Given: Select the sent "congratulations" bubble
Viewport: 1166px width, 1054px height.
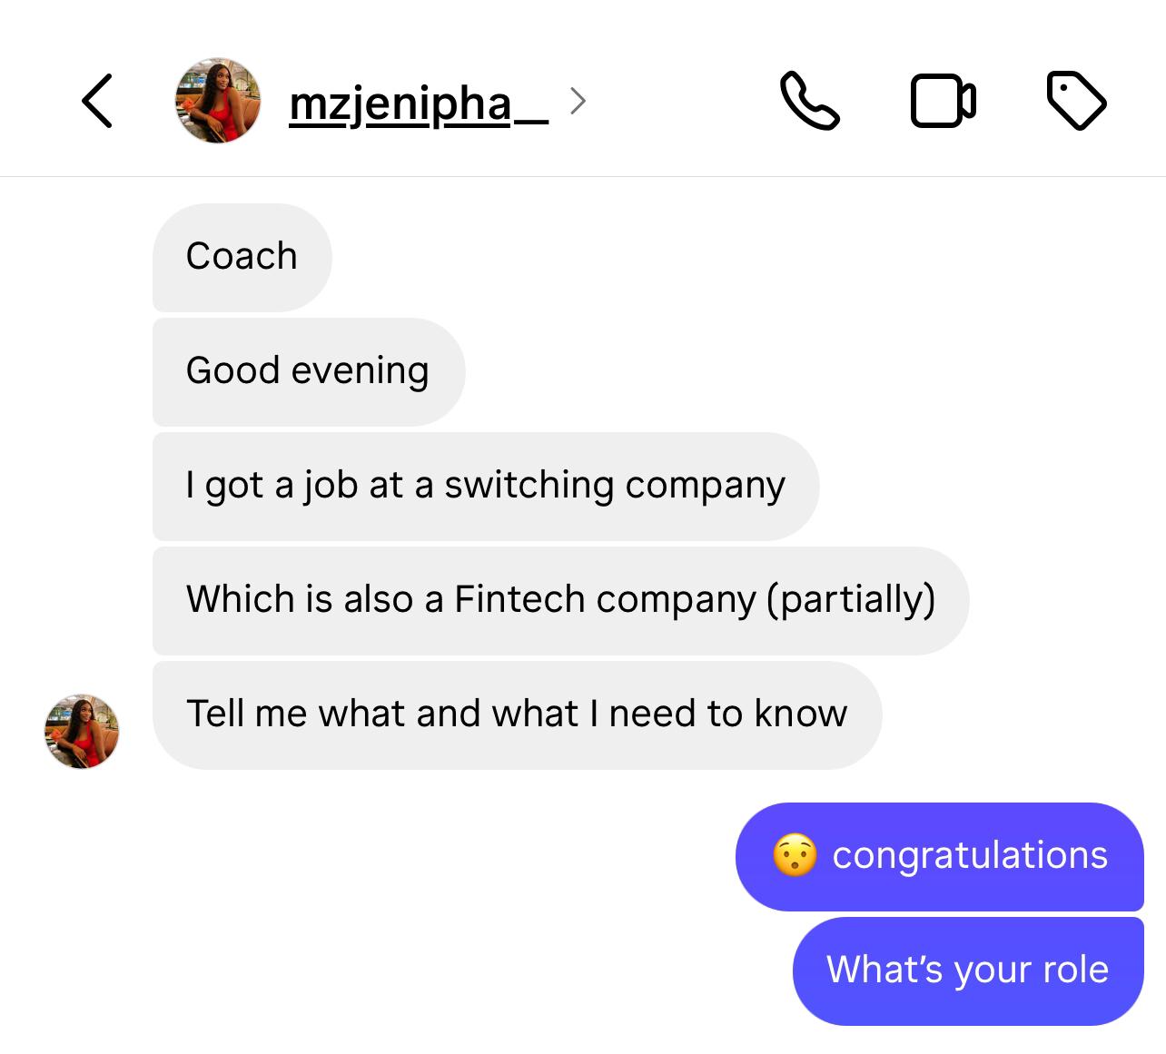Looking at the screenshot, I should pos(940,856).
